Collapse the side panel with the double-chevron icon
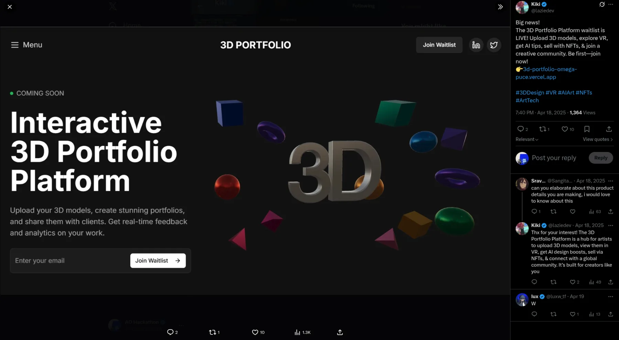The width and height of the screenshot is (619, 340). (x=500, y=7)
